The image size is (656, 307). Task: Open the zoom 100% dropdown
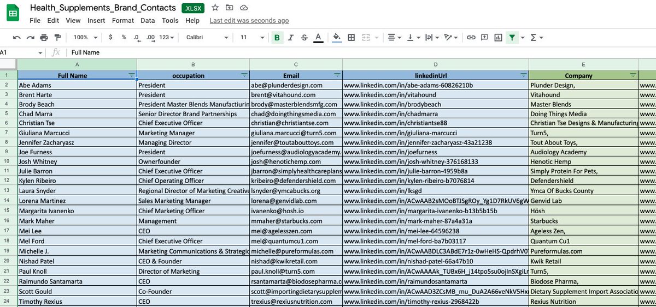pyautogui.click(x=85, y=37)
